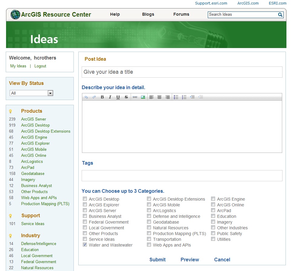Viewport: 307px width, 271px height.
Task: Toggle Bold formatting in idea editor
Action: [x=102, y=97]
